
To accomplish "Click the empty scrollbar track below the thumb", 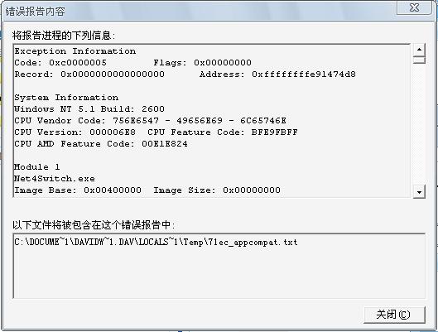I will click(419, 124).
